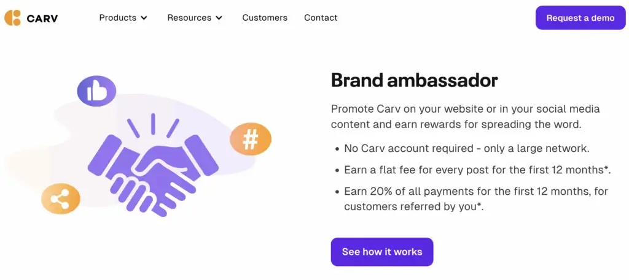This screenshot has height=280, width=629.
Task: Click the orange share bubble icon
Action: (x=60, y=199)
